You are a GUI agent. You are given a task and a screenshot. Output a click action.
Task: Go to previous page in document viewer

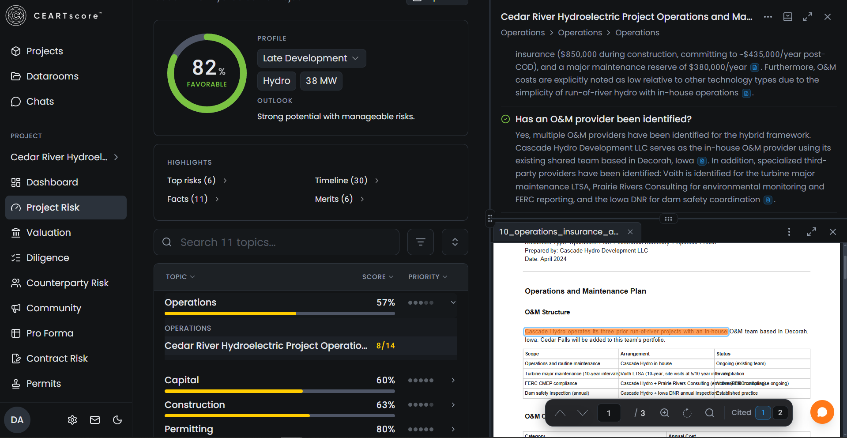[560, 413]
